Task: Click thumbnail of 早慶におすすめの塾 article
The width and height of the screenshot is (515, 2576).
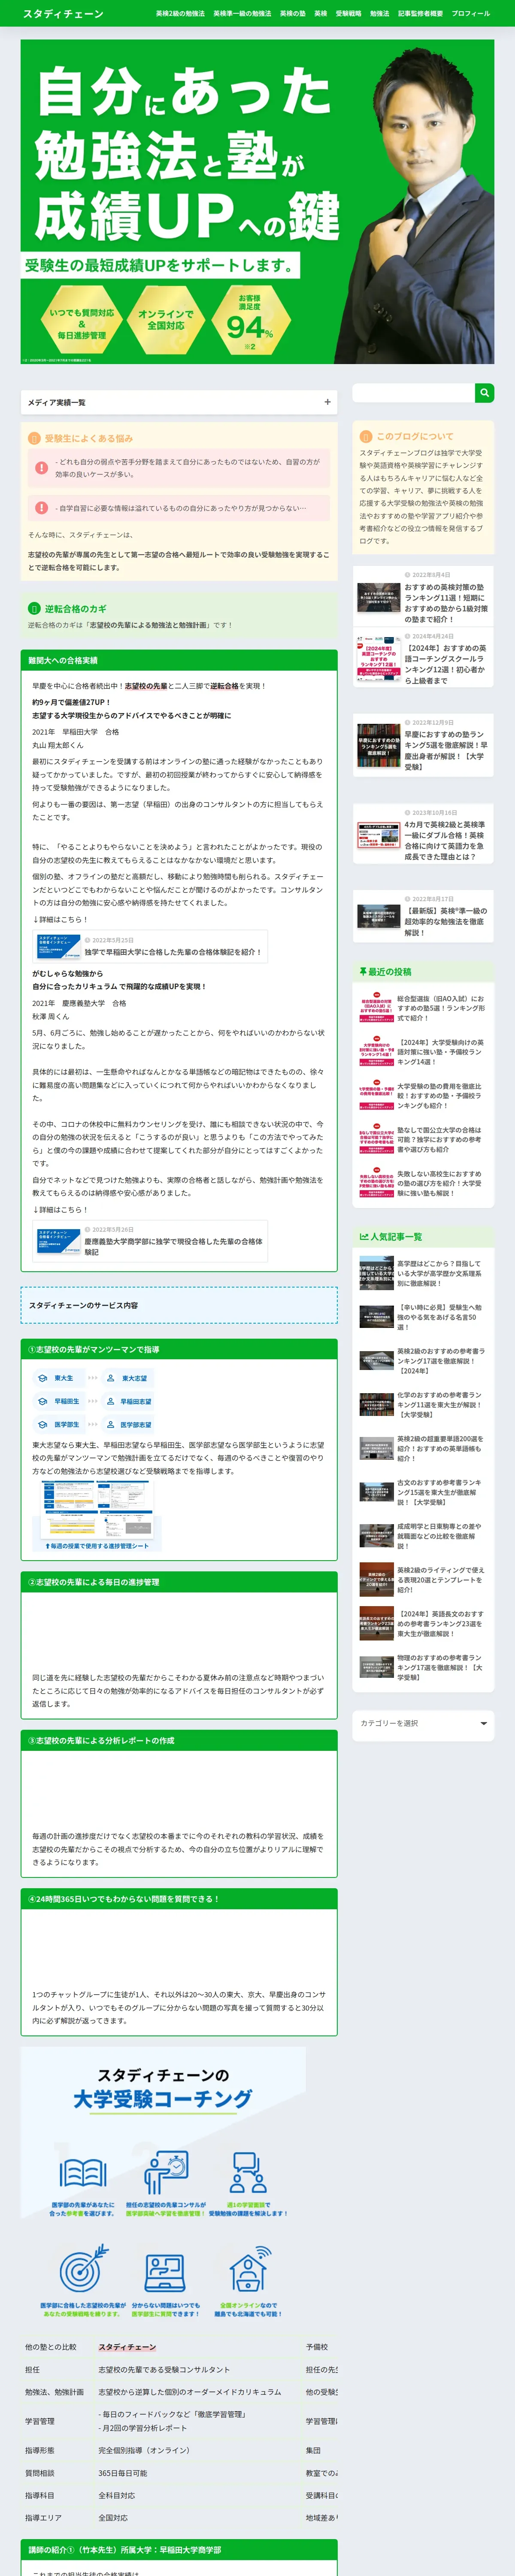Action: tap(379, 745)
